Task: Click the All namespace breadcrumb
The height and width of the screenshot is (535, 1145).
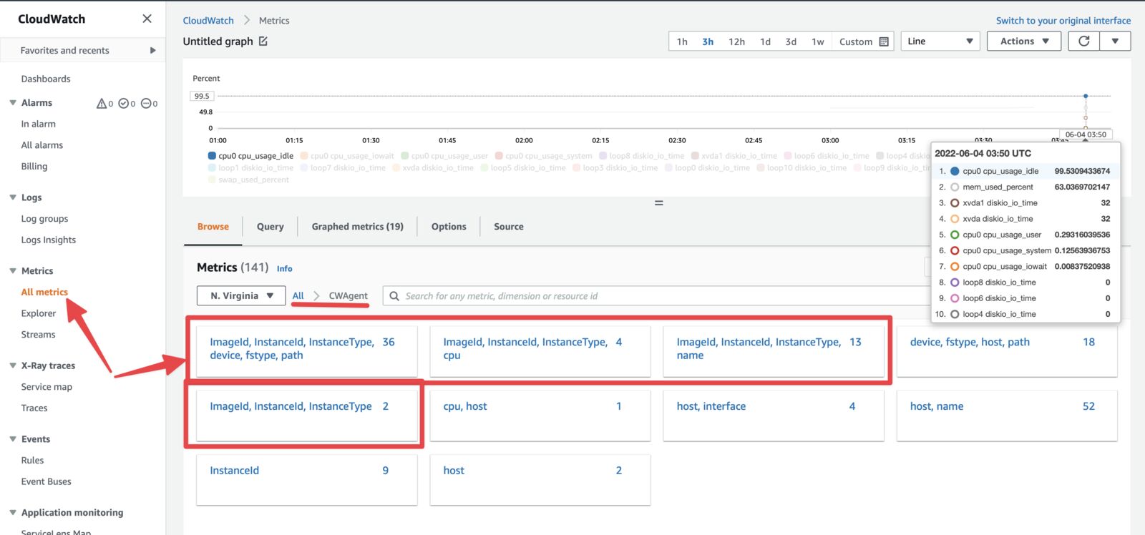Action: click(298, 296)
